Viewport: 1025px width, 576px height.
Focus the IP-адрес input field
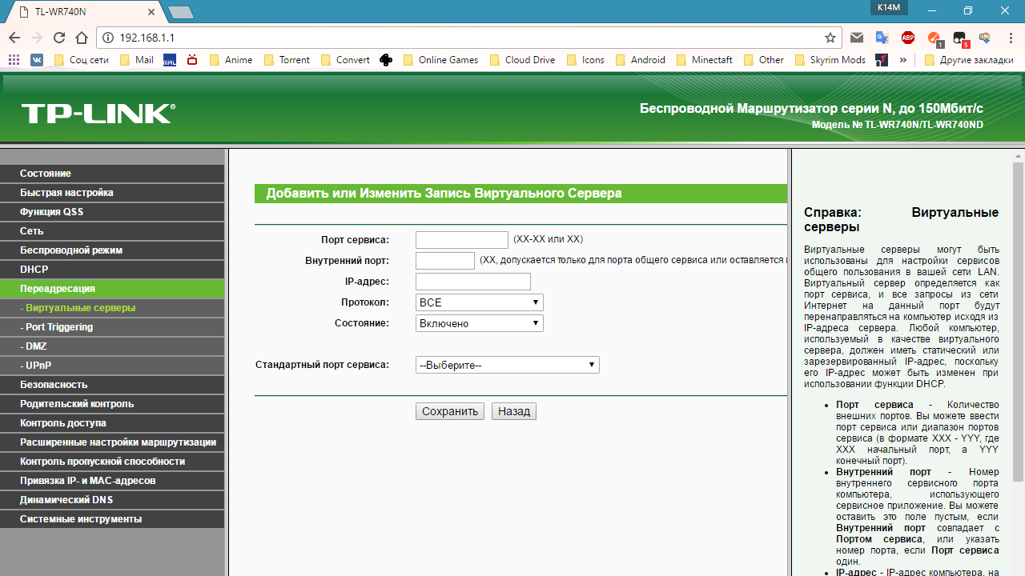(x=473, y=282)
